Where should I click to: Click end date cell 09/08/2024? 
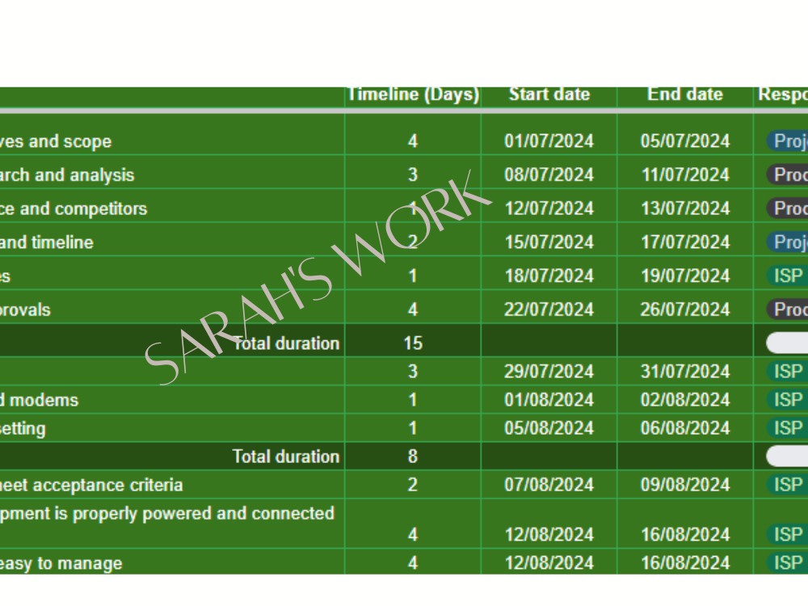coord(685,484)
